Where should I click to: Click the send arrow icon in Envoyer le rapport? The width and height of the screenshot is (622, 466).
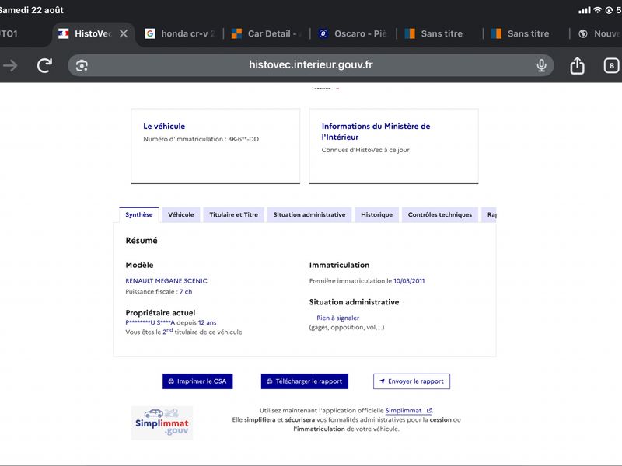(382, 381)
